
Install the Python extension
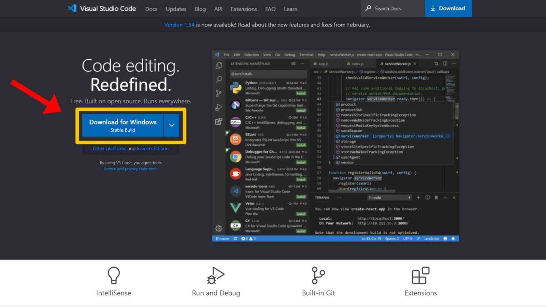[301, 93]
